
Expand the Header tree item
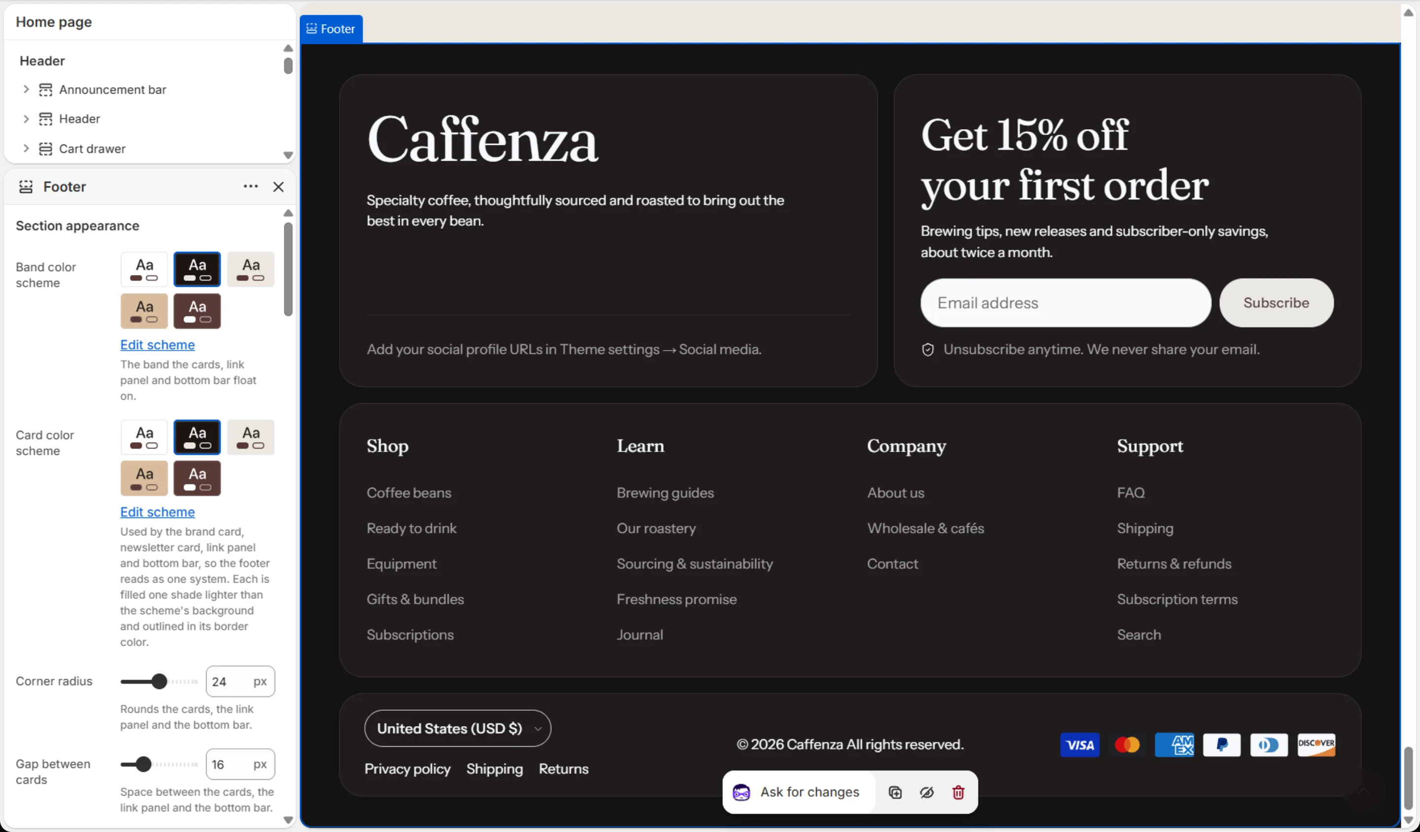[x=26, y=119]
